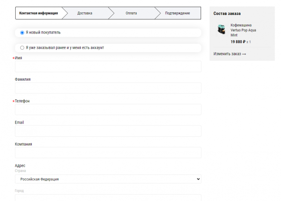Click the 'Контактная информация' step tab
Viewport: 281px width, 201px height.
pos(38,13)
